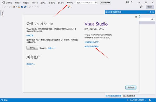Click the 所有帐户 heading text
The image size is (156, 102).
[33, 57]
